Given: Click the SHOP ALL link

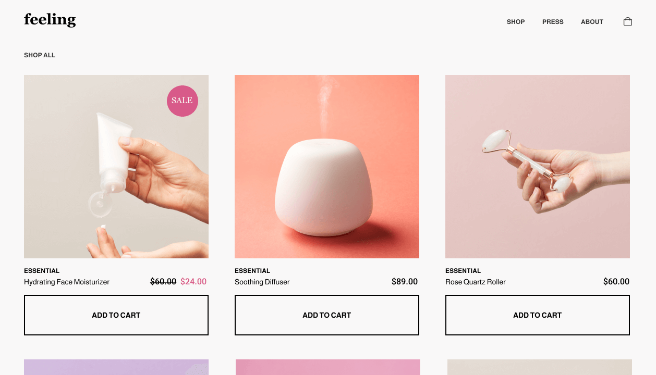Looking at the screenshot, I should click(40, 55).
